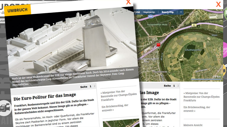This screenshot has height=127, width=227.
Task: Click the red map pin marker
Action: pyautogui.click(x=158, y=45)
